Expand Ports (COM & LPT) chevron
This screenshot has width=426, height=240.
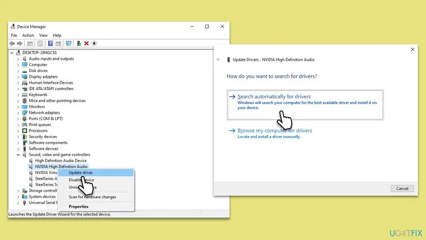[18, 118]
